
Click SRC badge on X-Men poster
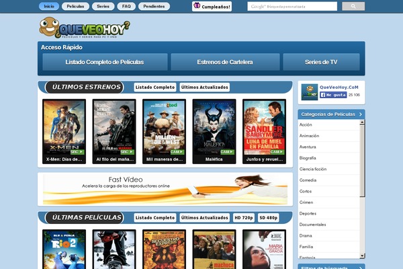point(77,152)
